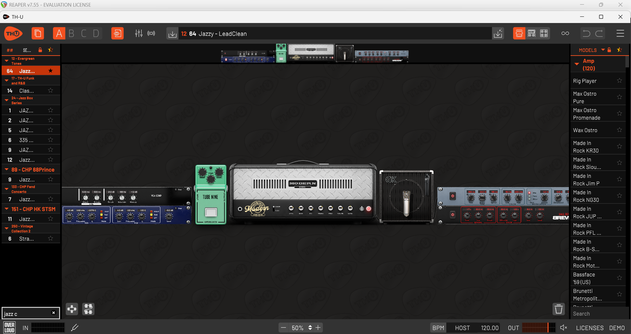Favorite the Rig Player model star

(x=619, y=81)
